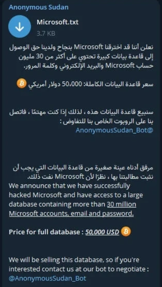Click the blue download arrow icon

(20, 26)
